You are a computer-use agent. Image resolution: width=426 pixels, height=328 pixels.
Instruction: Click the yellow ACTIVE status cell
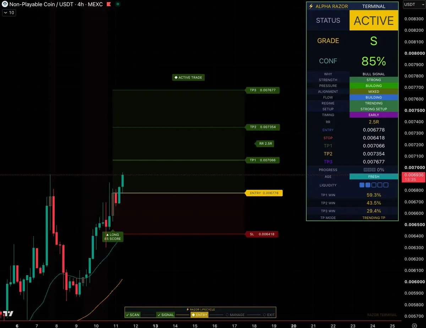(374, 20)
